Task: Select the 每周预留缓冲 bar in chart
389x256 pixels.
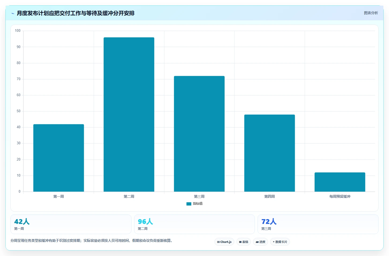Action: [340, 182]
